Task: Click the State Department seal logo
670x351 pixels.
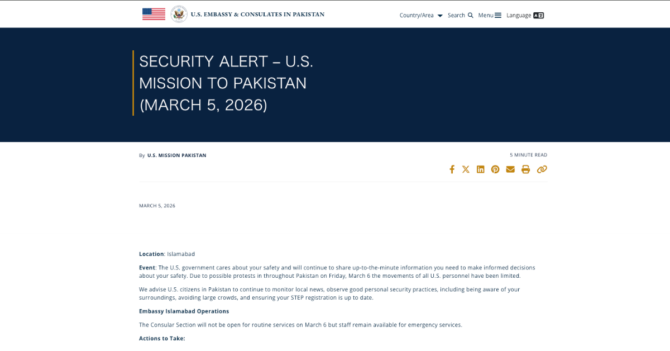Action: 179,14
